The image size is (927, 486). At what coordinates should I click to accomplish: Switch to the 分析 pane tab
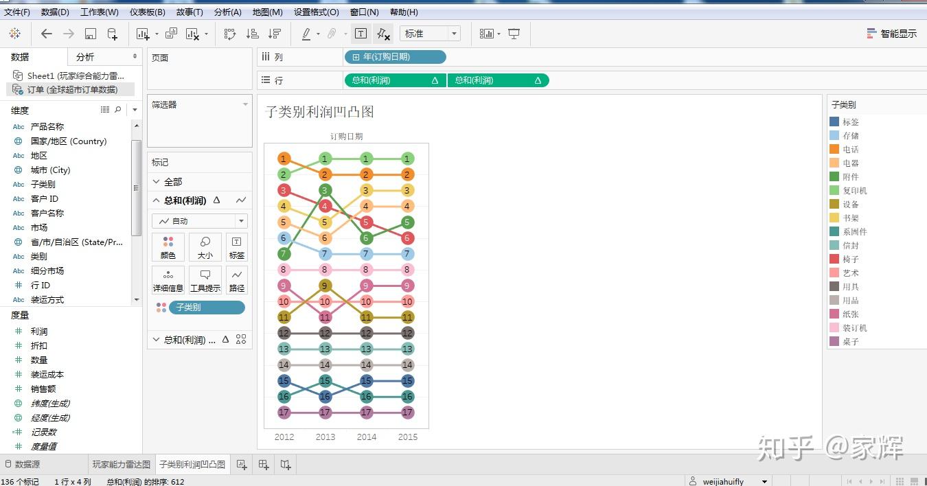click(85, 57)
